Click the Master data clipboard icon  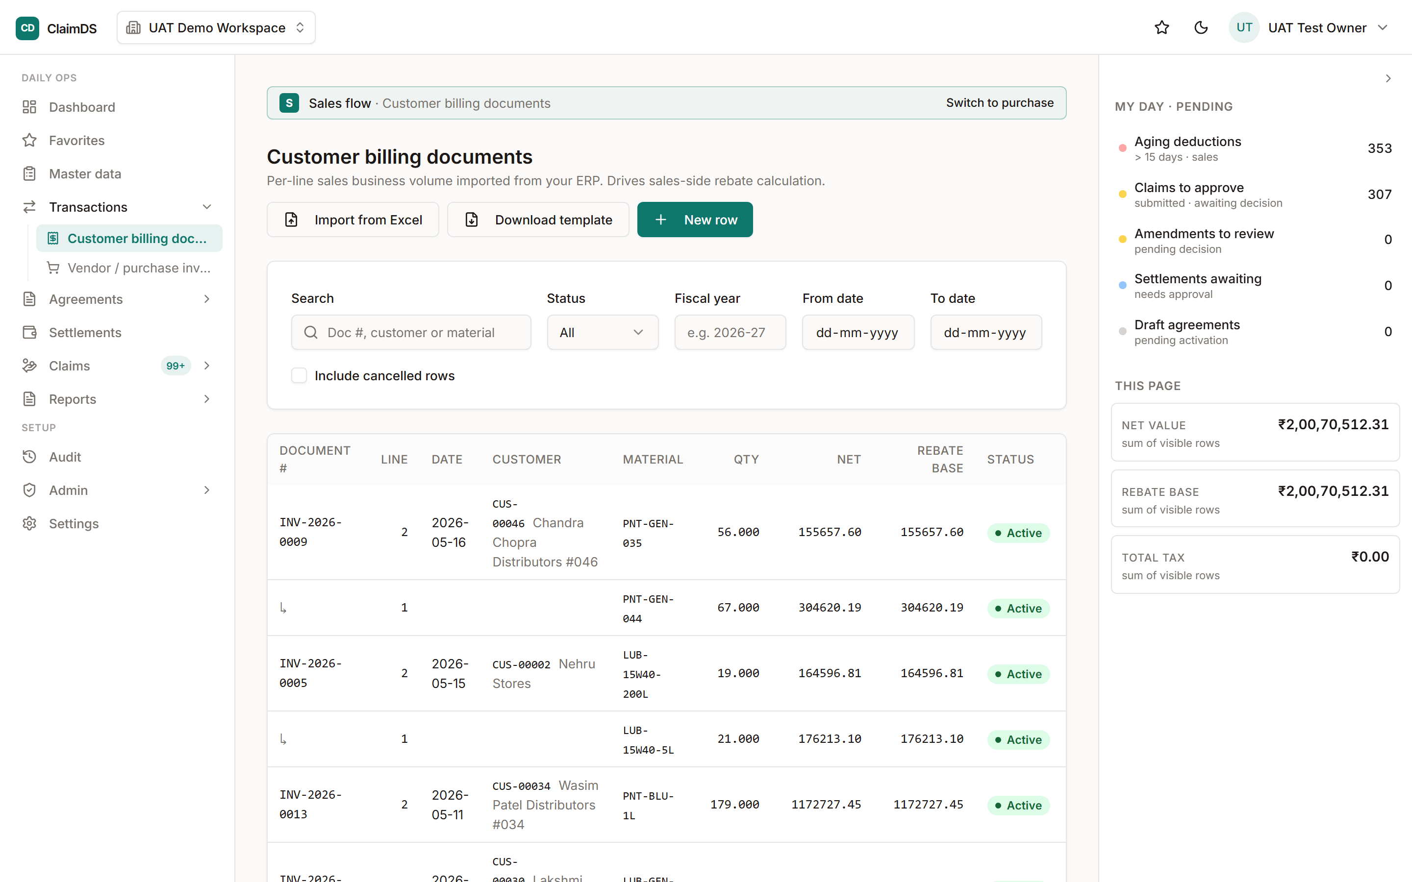pyautogui.click(x=29, y=174)
